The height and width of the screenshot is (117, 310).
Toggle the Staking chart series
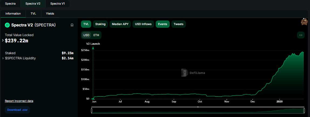click(100, 24)
